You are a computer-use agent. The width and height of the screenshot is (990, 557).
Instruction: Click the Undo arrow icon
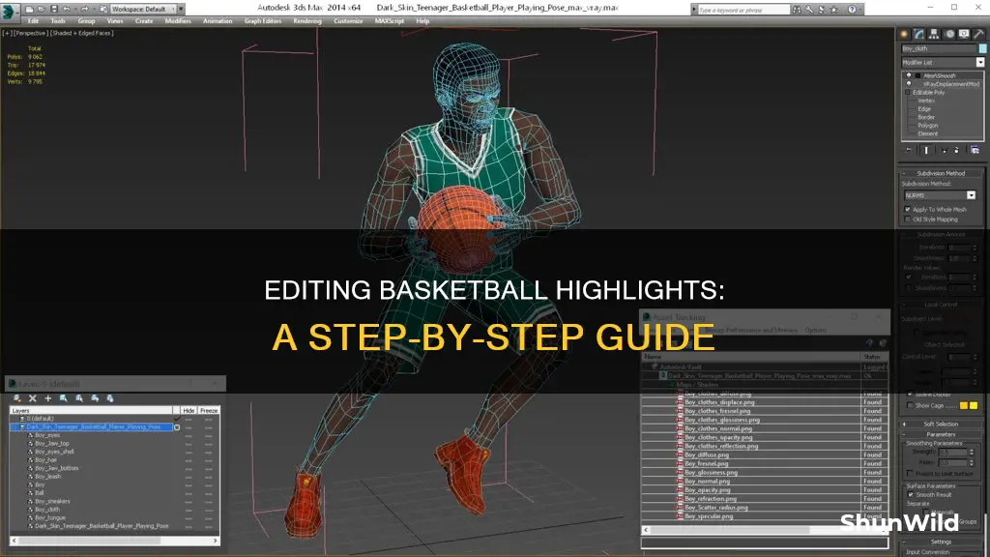[67, 9]
